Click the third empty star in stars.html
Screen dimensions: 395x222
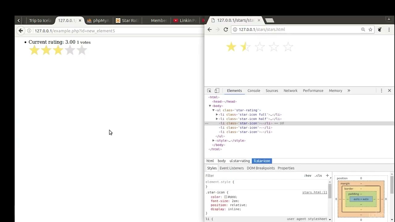(x=260, y=47)
